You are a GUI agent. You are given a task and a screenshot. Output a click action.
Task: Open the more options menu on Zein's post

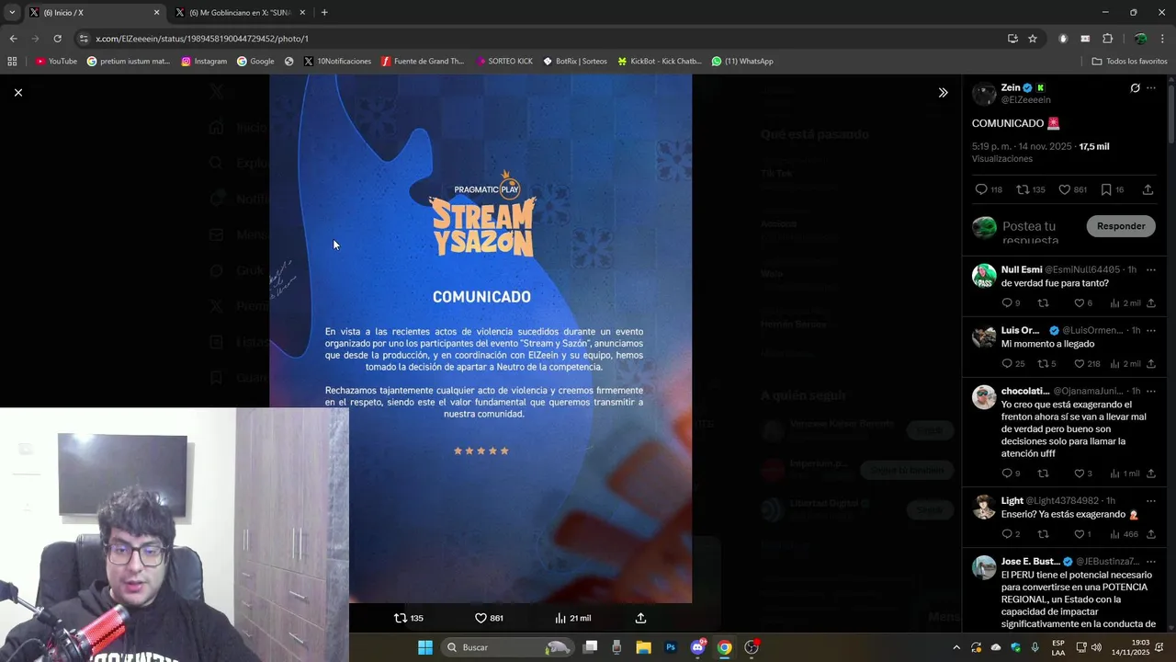[1151, 88]
